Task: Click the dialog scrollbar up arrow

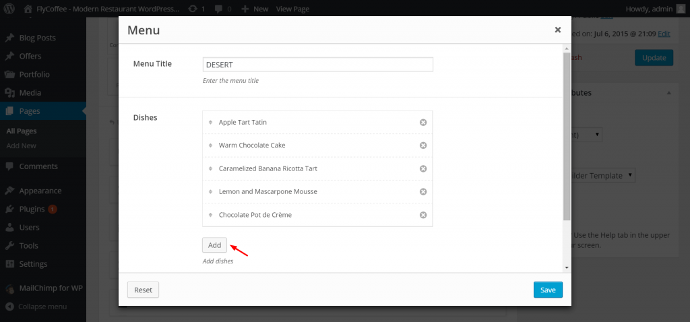Action: click(567, 49)
